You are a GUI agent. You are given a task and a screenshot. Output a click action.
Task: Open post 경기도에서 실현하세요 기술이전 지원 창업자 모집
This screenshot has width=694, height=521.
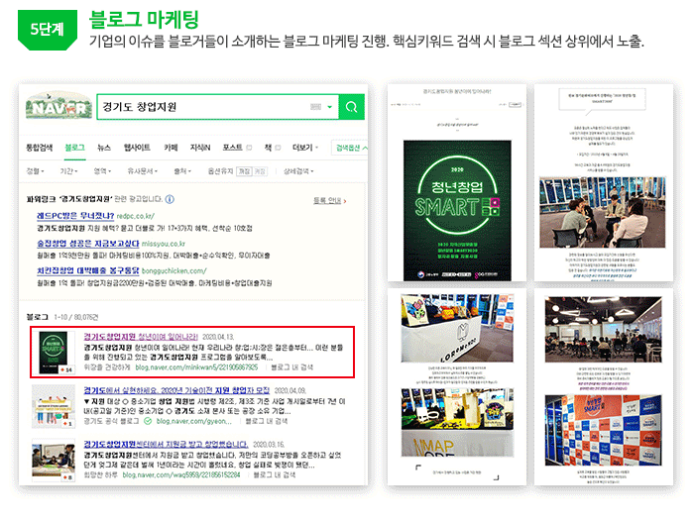(176, 390)
